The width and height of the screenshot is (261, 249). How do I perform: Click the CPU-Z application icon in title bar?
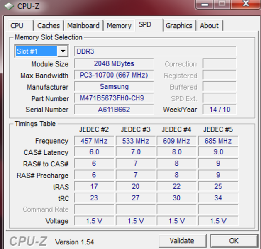coord(9,6)
